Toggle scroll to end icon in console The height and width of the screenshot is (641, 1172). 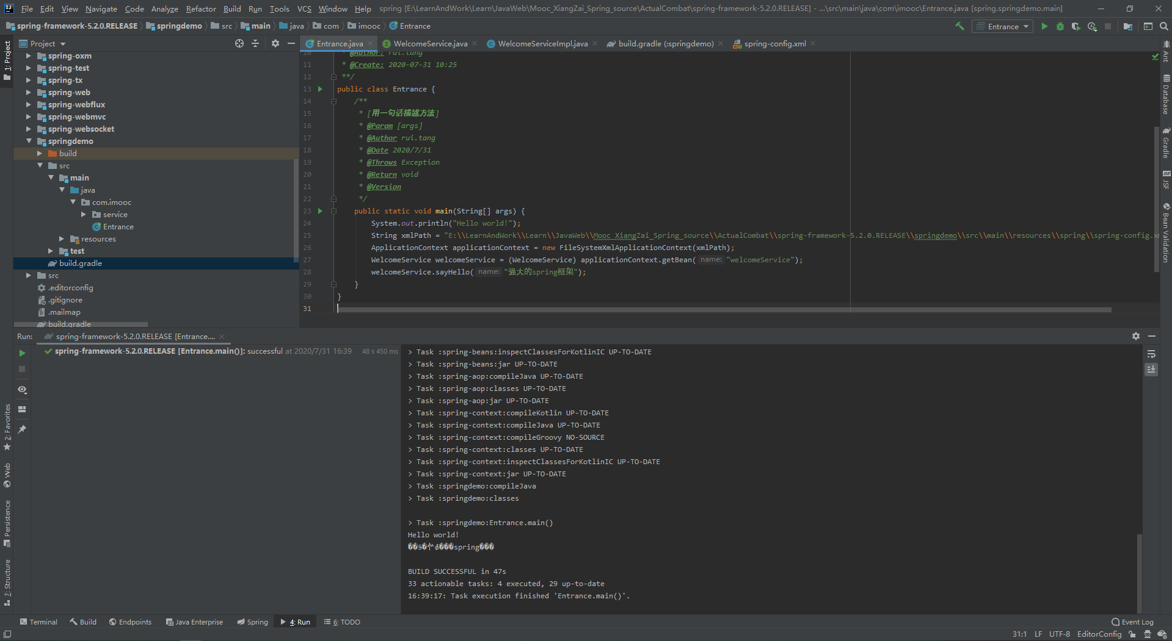[x=1151, y=370]
